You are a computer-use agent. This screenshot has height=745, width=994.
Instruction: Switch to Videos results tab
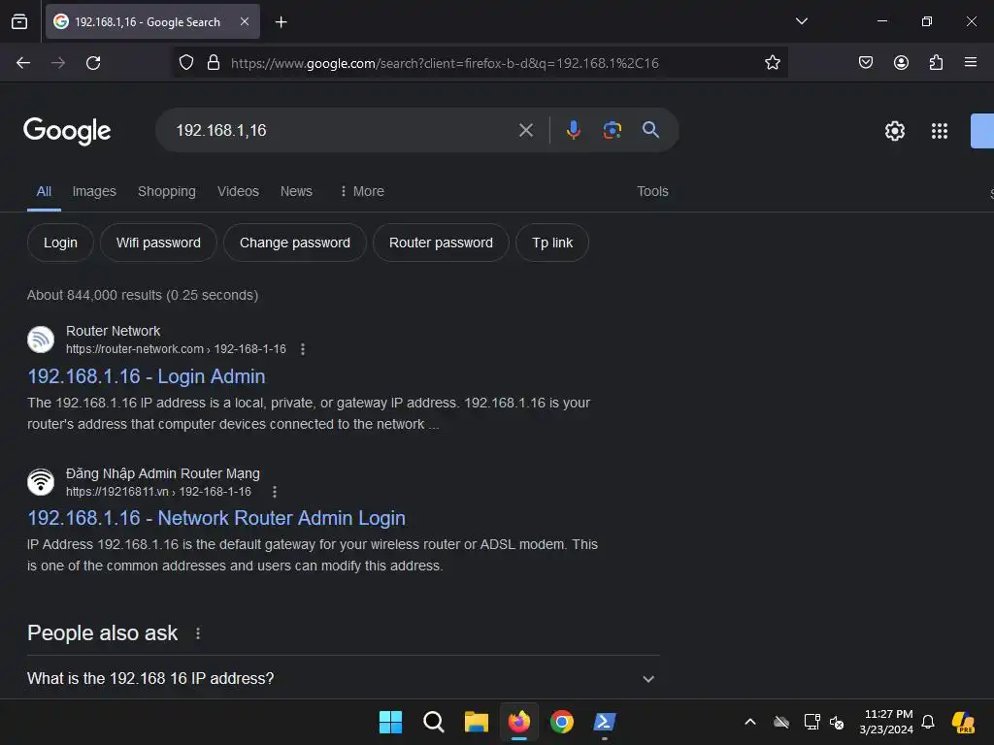tap(238, 191)
